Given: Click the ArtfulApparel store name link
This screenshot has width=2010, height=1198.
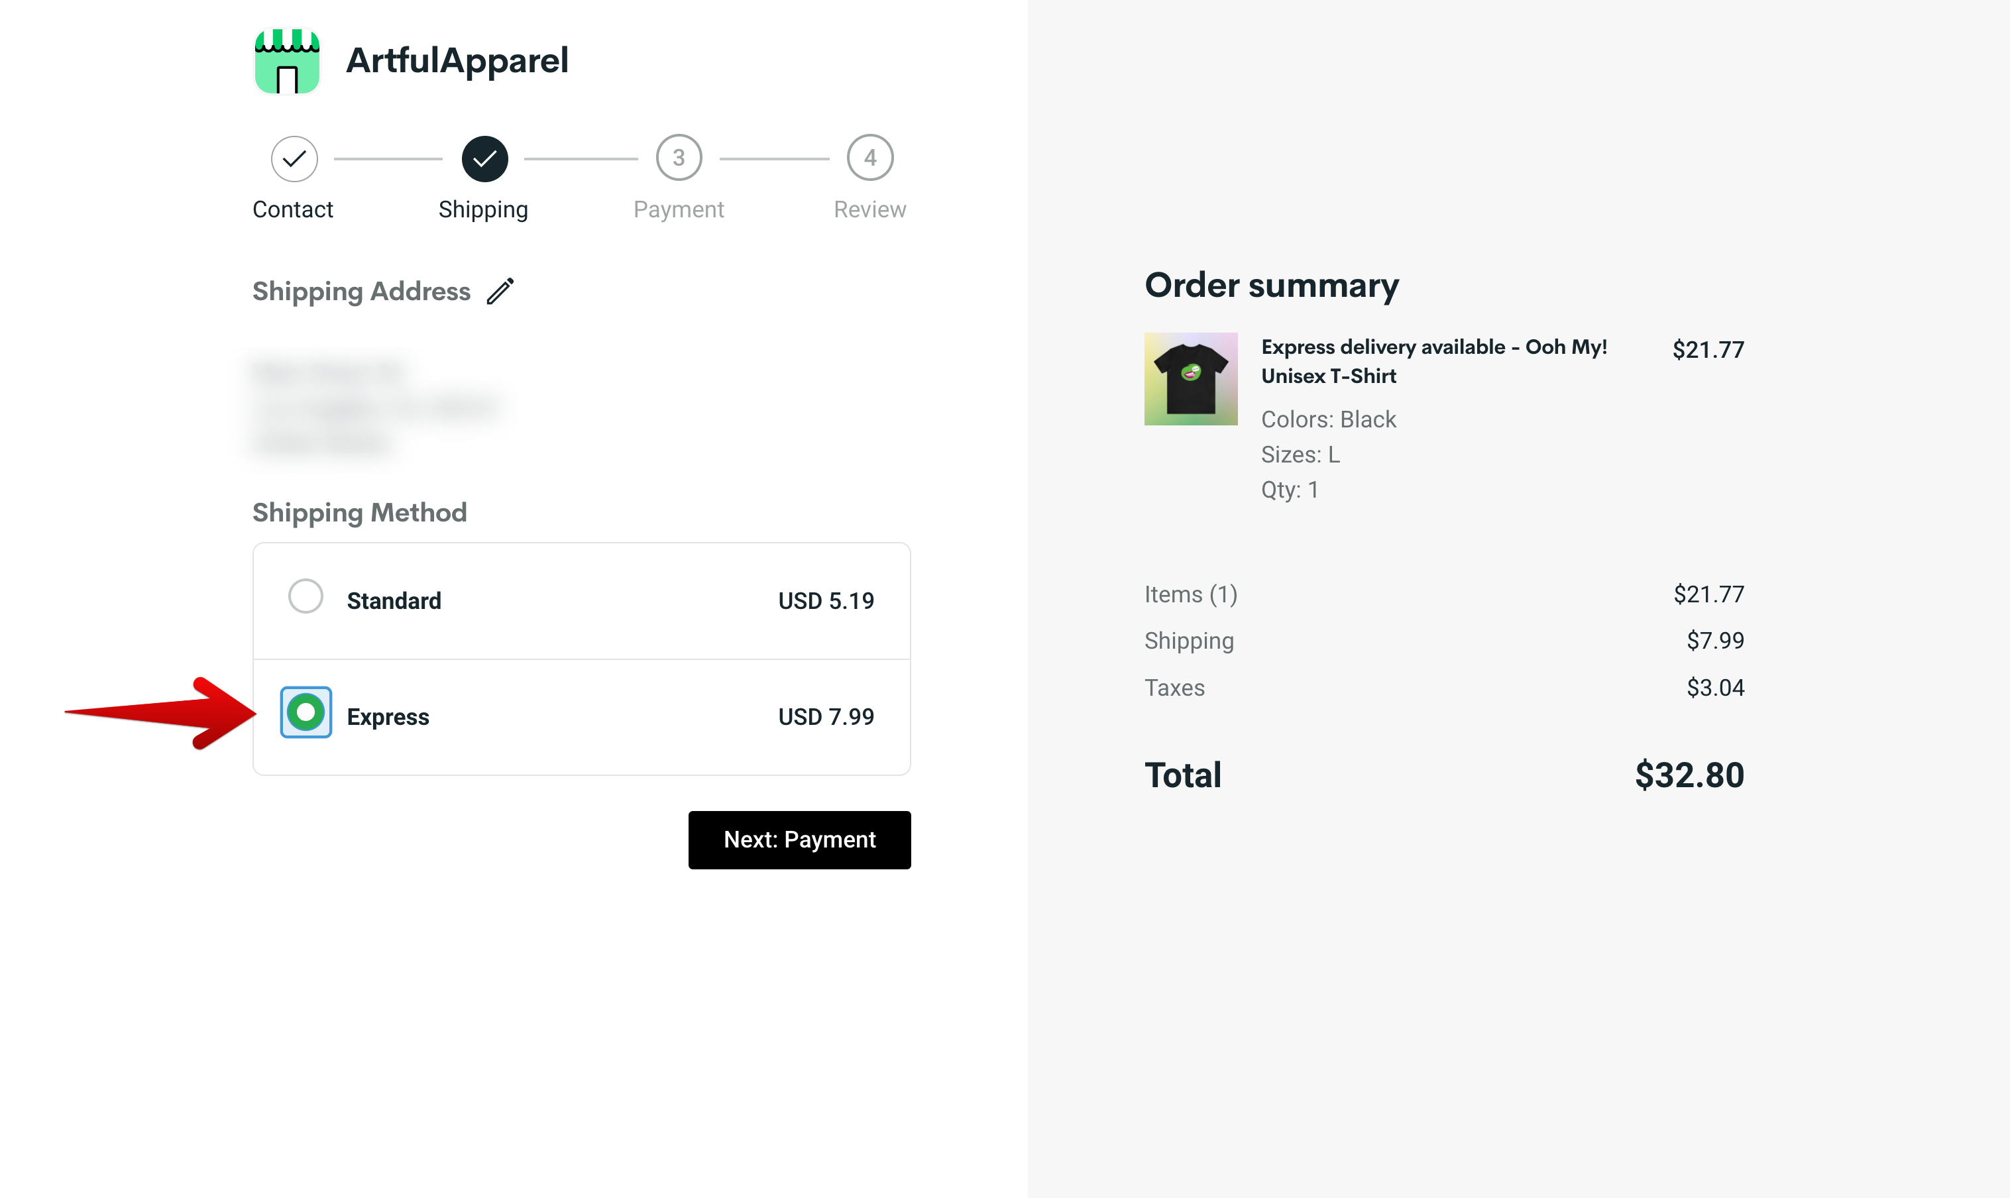Looking at the screenshot, I should pos(457,60).
